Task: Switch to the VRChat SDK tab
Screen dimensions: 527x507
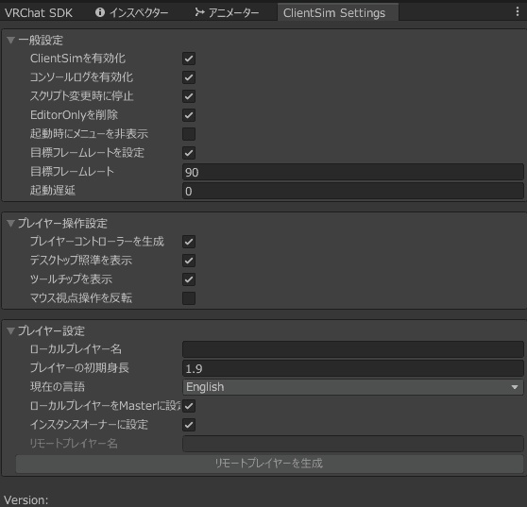Action: click(39, 13)
